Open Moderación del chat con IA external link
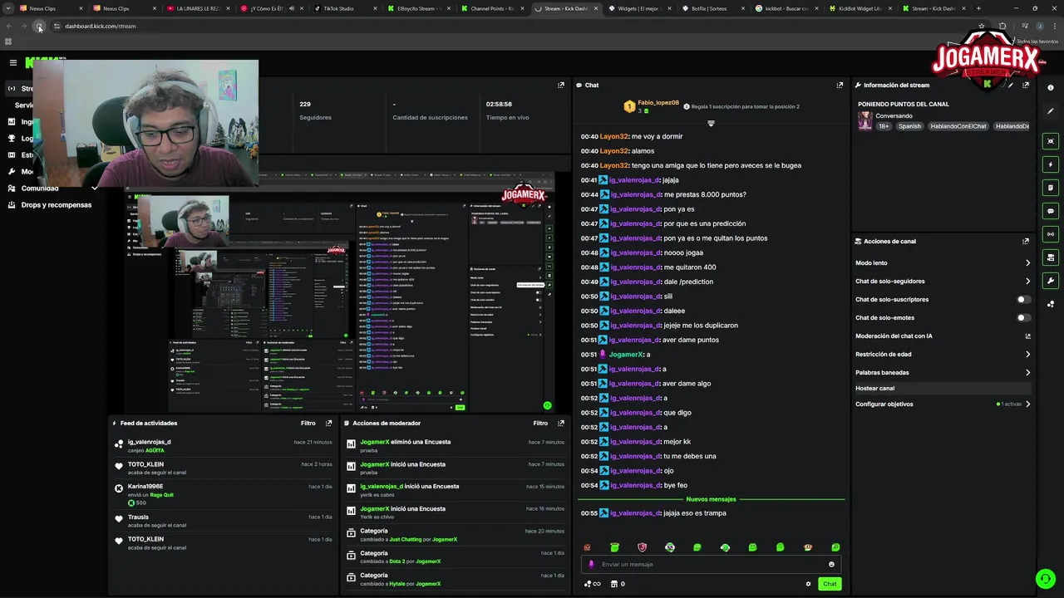The width and height of the screenshot is (1064, 598). coord(1027,336)
